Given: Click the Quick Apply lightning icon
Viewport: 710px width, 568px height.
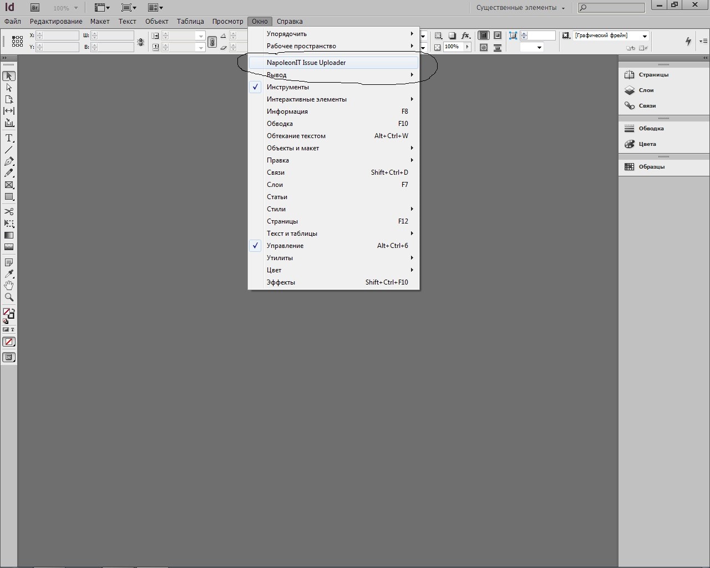Looking at the screenshot, I should click(x=688, y=41).
